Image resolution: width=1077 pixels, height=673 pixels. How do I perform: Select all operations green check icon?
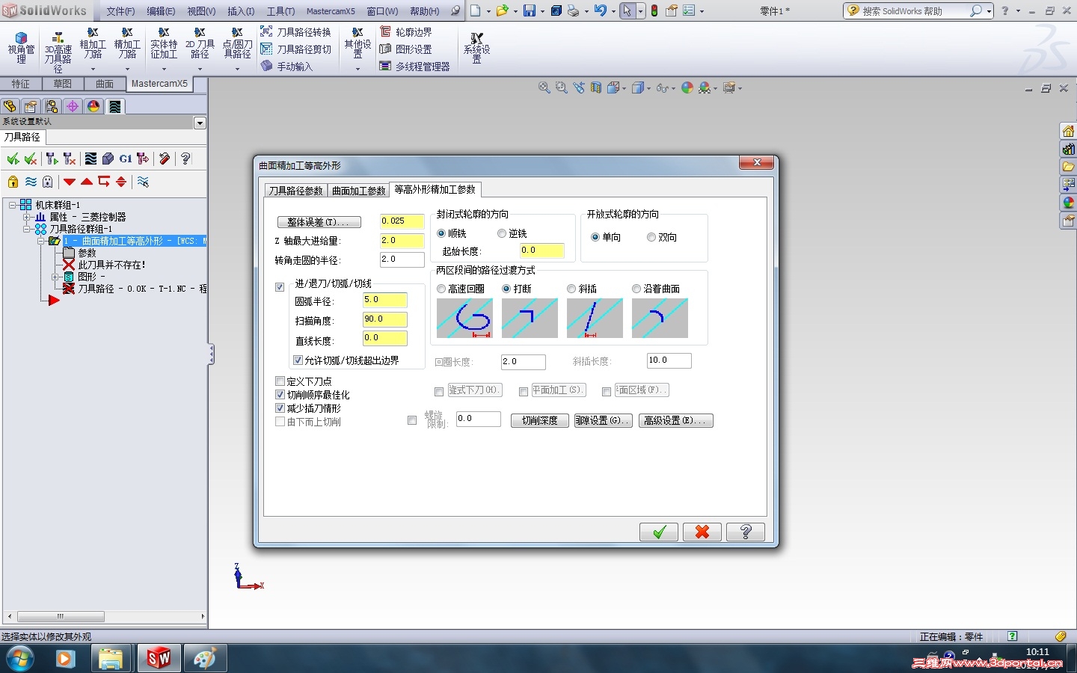[x=13, y=159]
